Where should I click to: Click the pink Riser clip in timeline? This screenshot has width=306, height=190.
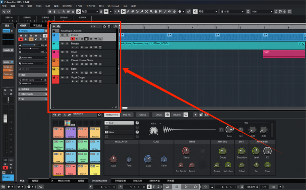point(284,54)
